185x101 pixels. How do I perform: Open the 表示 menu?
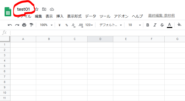49,16
